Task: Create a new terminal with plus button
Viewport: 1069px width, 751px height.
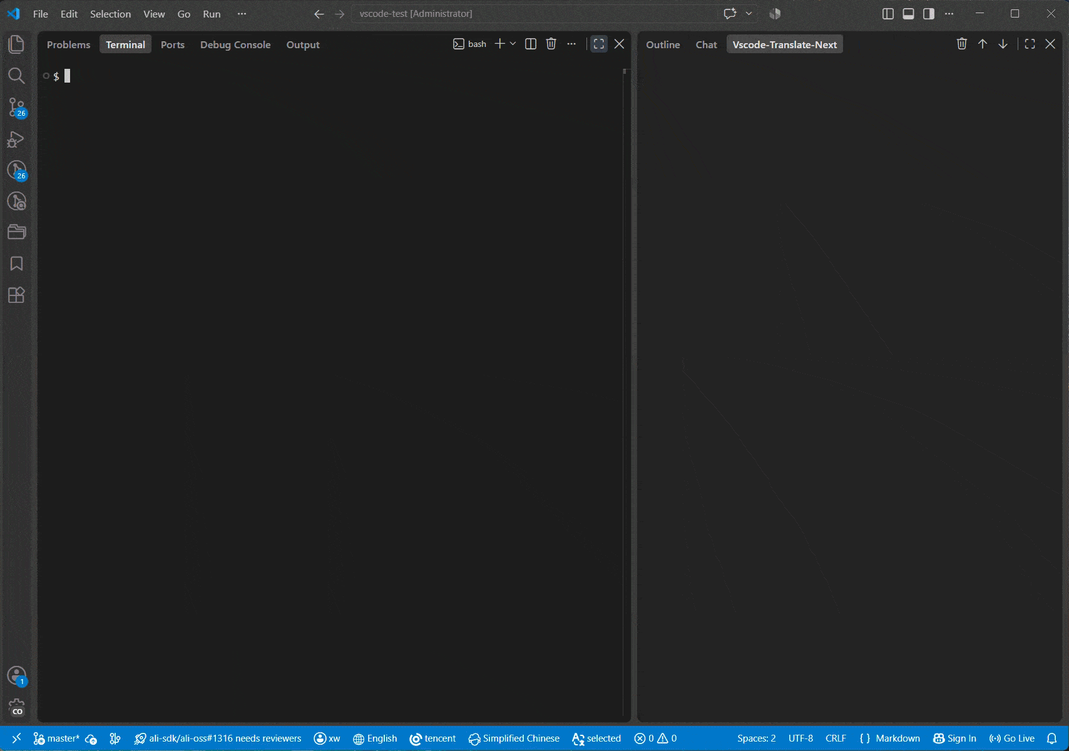Action: pos(500,44)
